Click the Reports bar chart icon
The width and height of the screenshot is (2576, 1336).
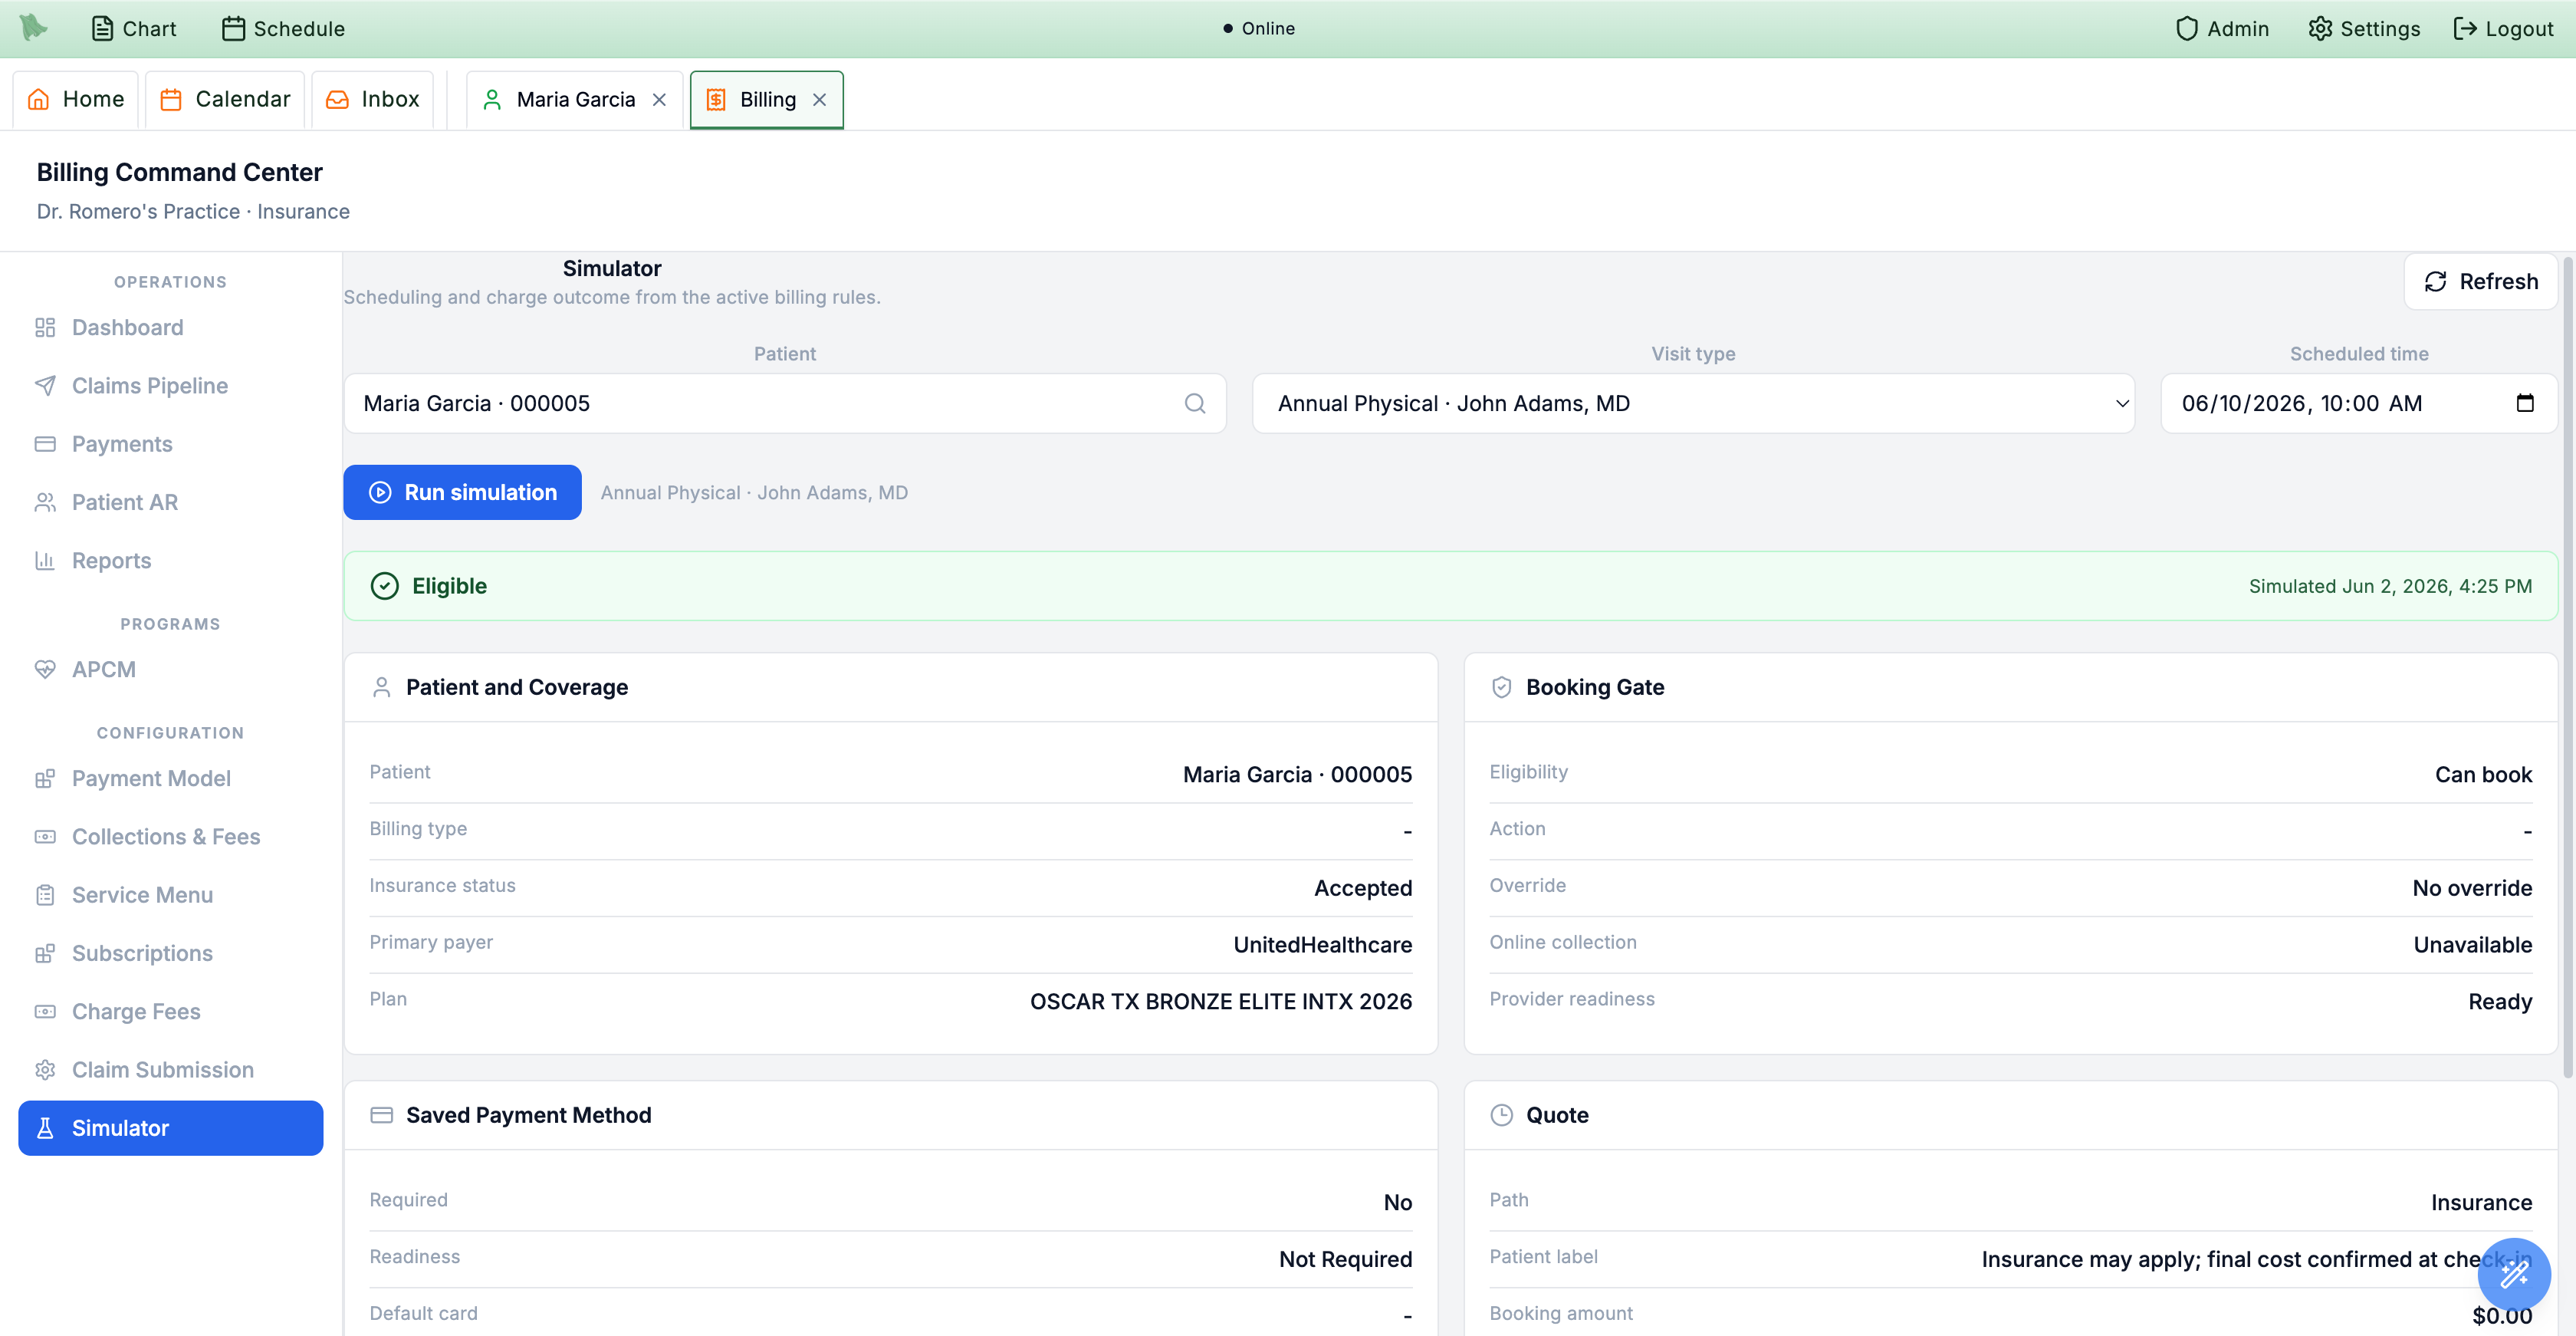point(45,560)
